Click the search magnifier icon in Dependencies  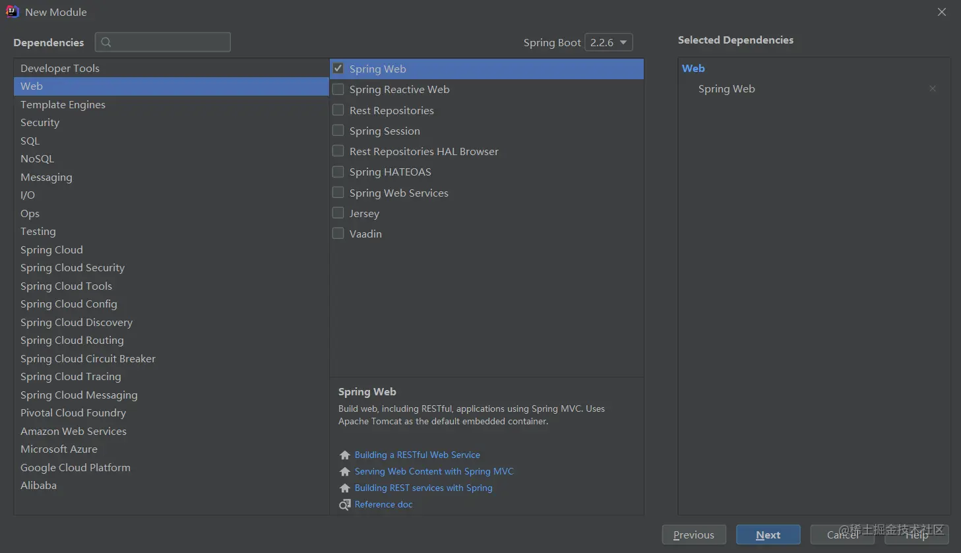point(106,42)
